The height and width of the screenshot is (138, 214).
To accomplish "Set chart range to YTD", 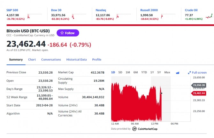I will (x=144, y=72).
